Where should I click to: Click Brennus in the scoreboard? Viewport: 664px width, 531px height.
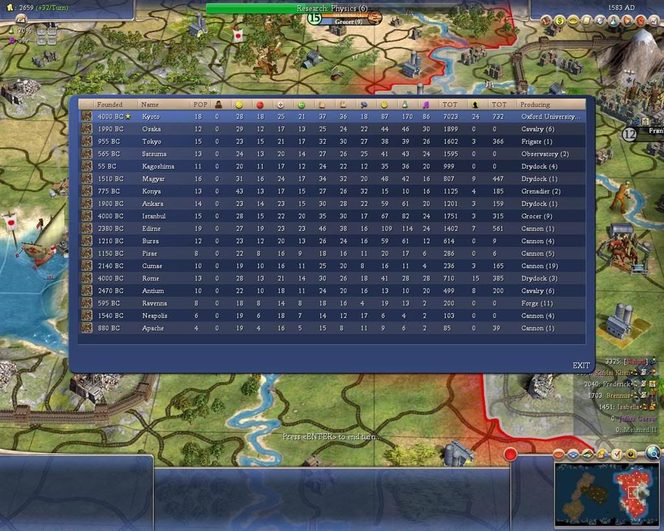tap(618, 395)
